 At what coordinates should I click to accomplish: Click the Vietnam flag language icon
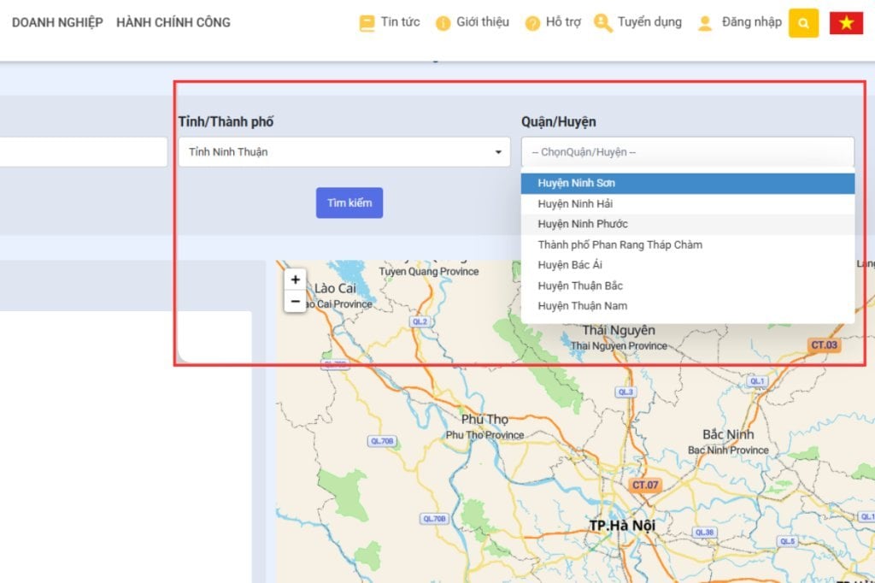[x=846, y=23]
